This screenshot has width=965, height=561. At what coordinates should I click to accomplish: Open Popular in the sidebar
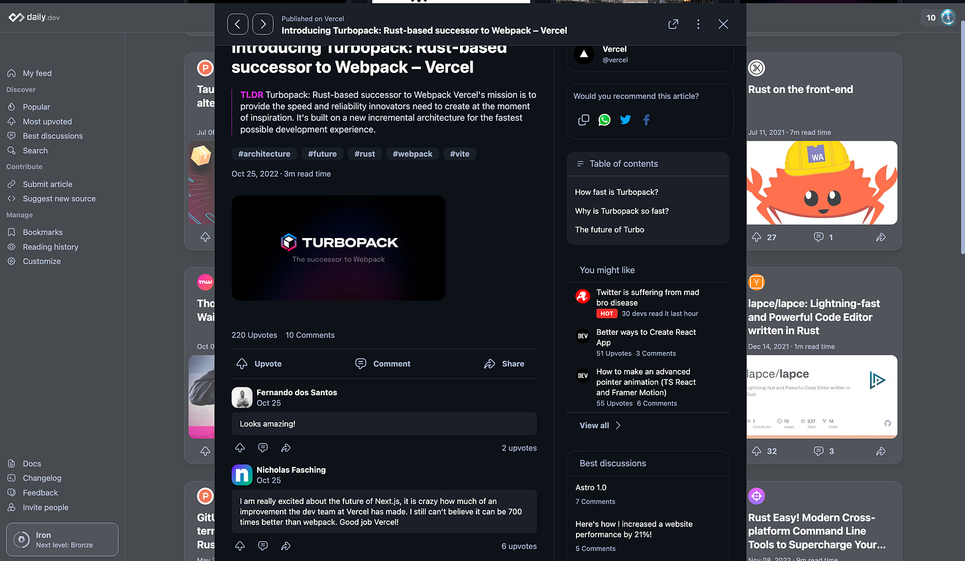click(x=36, y=107)
